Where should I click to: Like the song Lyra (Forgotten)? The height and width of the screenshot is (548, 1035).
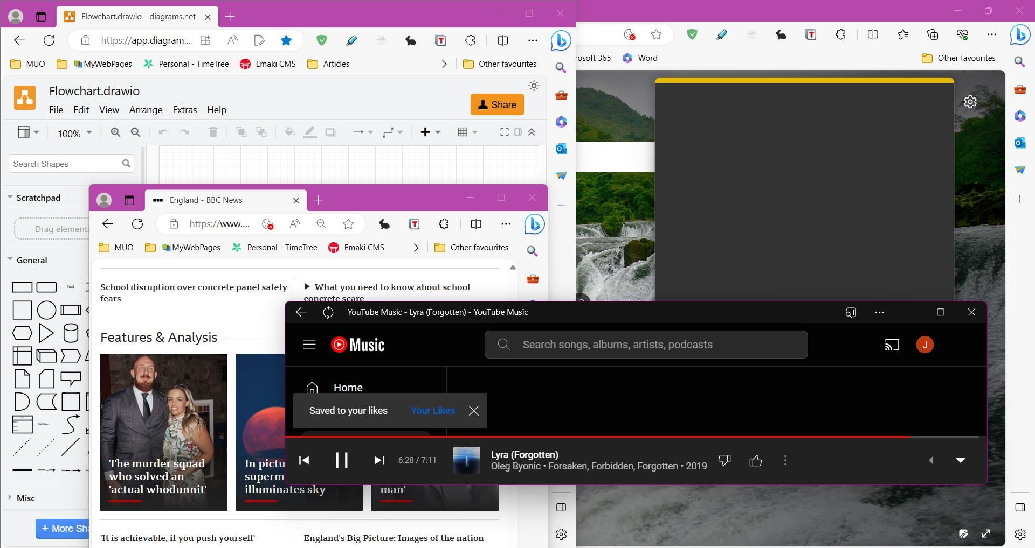[755, 460]
